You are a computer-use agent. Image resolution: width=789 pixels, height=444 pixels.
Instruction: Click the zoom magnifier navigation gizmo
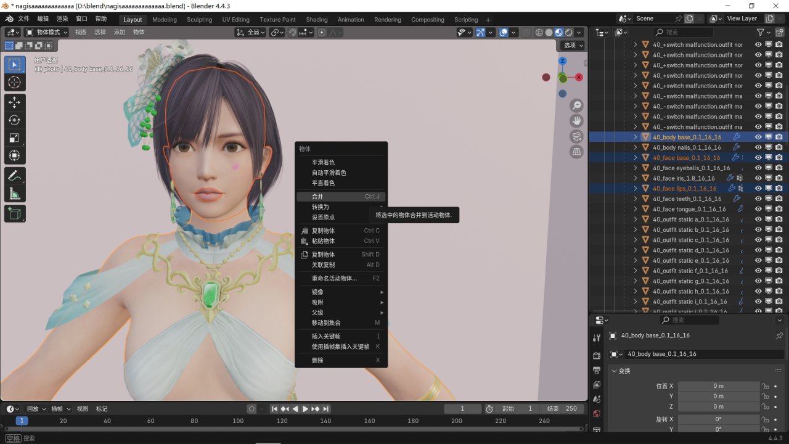point(576,105)
